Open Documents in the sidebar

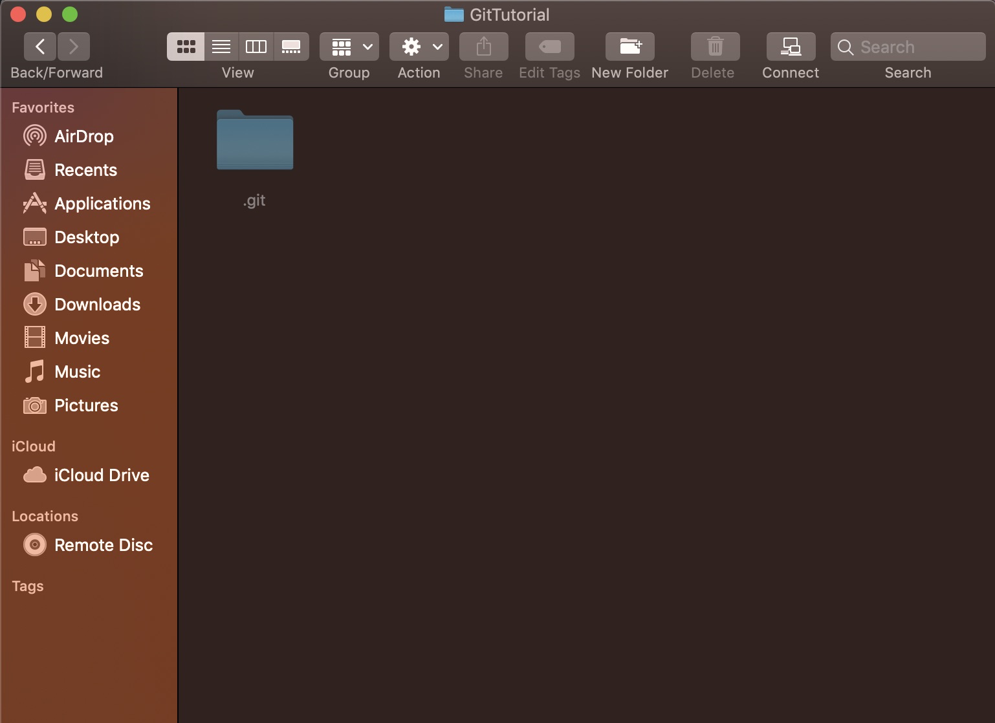89,271
